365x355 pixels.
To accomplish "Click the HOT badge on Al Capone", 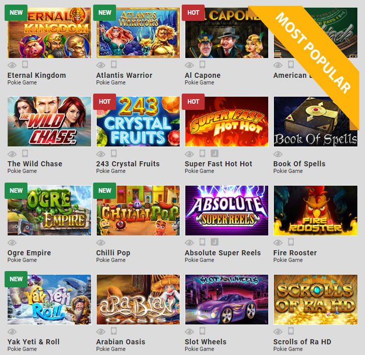I will pyautogui.click(x=193, y=13).
